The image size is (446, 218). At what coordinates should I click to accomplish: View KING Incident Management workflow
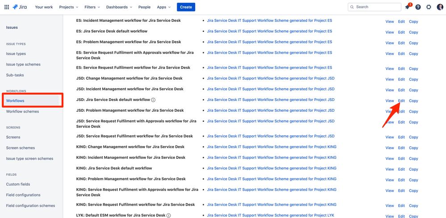390,158
